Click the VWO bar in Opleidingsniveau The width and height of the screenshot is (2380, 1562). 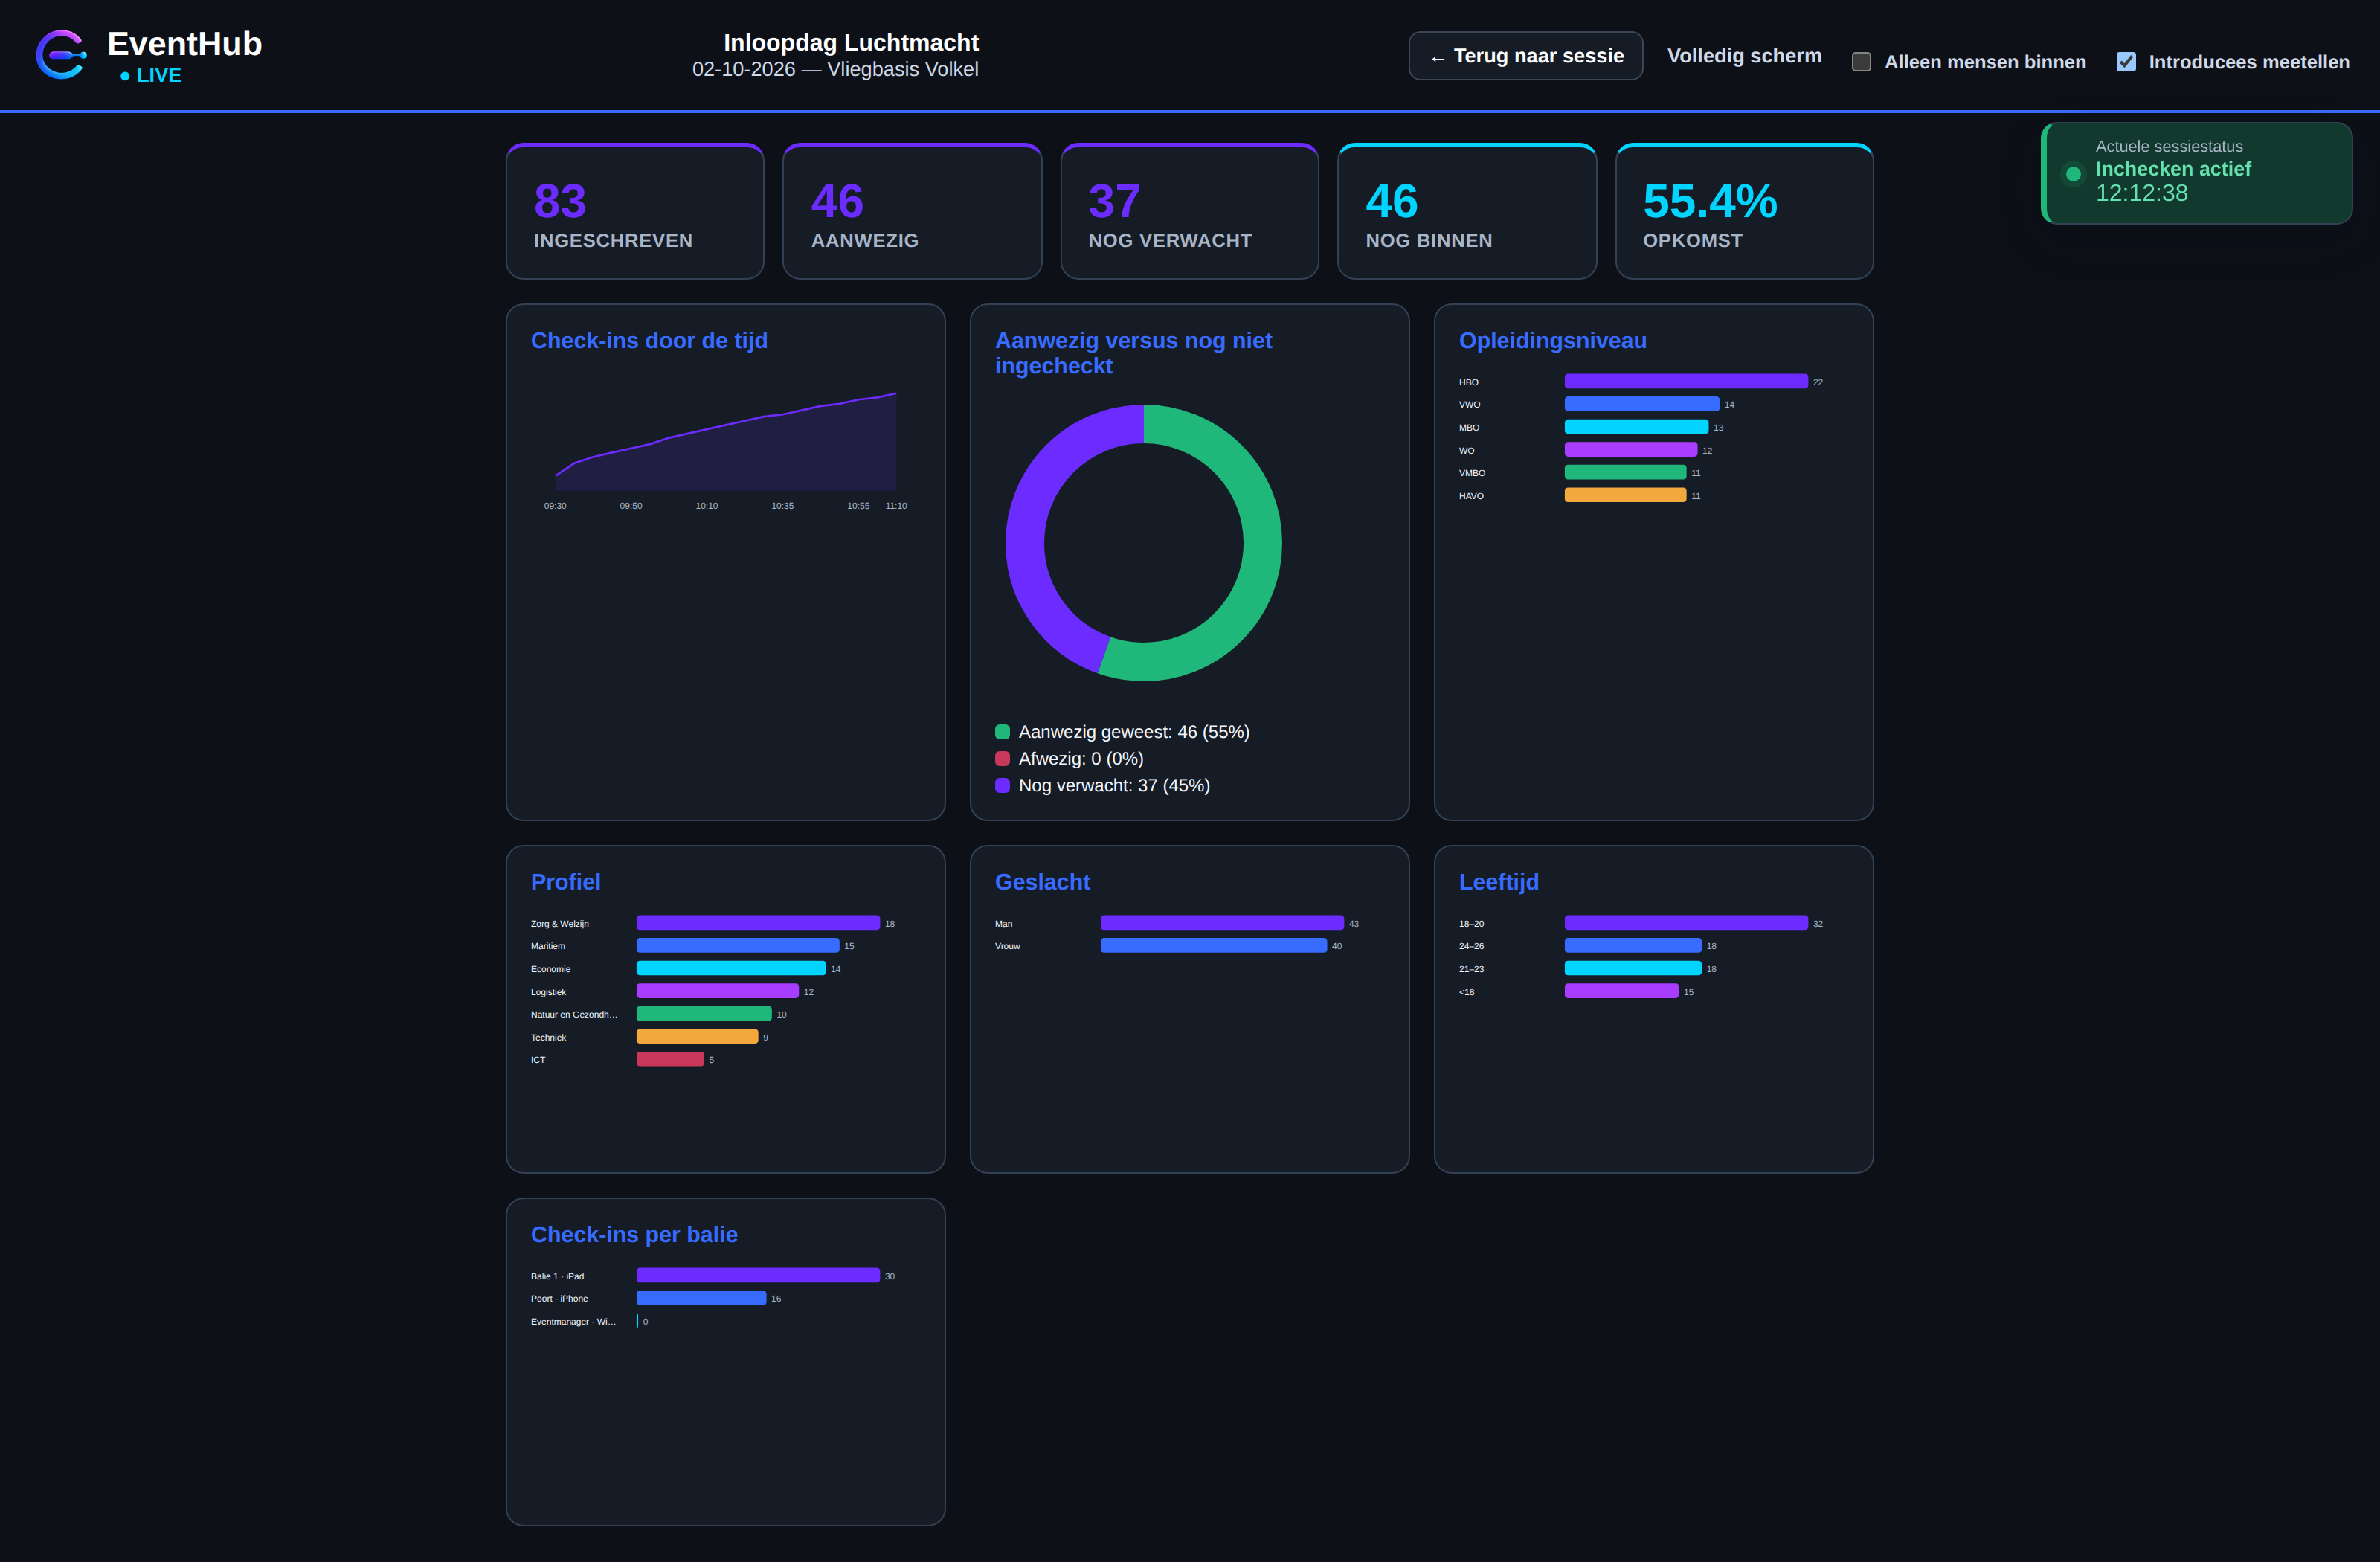click(x=1642, y=404)
